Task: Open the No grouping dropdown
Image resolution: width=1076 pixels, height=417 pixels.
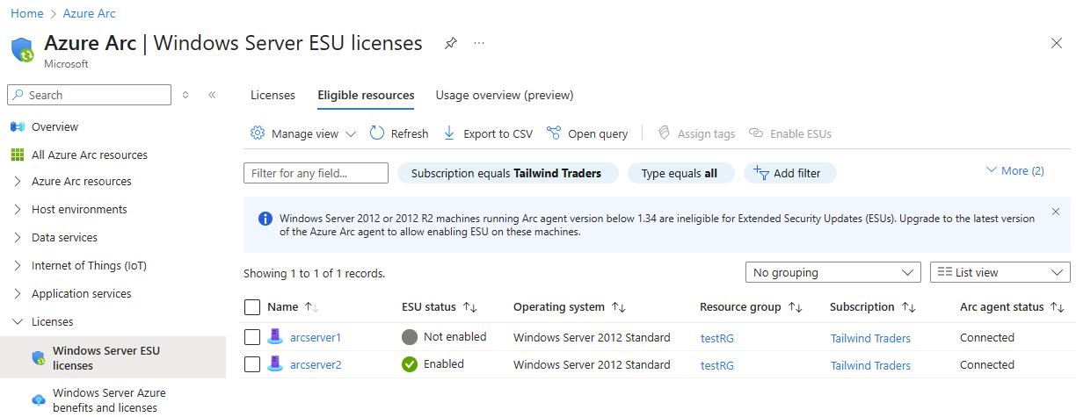Action: [832, 273]
